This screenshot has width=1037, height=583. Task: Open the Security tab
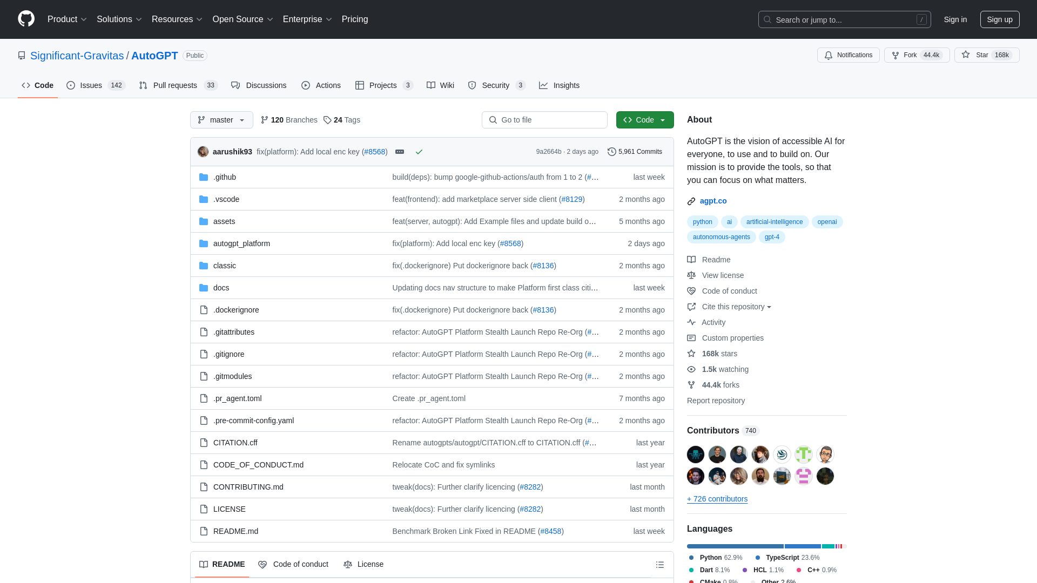click(x=496, y=85)
